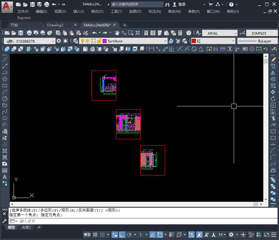
Task: Activate the Pan hand tool
Action: (x=117, y=33)
